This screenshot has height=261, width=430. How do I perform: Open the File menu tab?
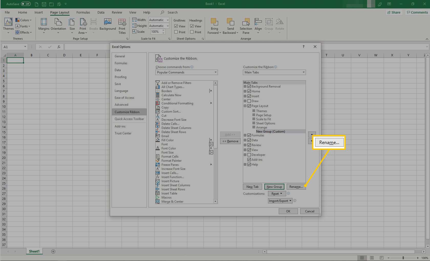[x=7, y=12]
